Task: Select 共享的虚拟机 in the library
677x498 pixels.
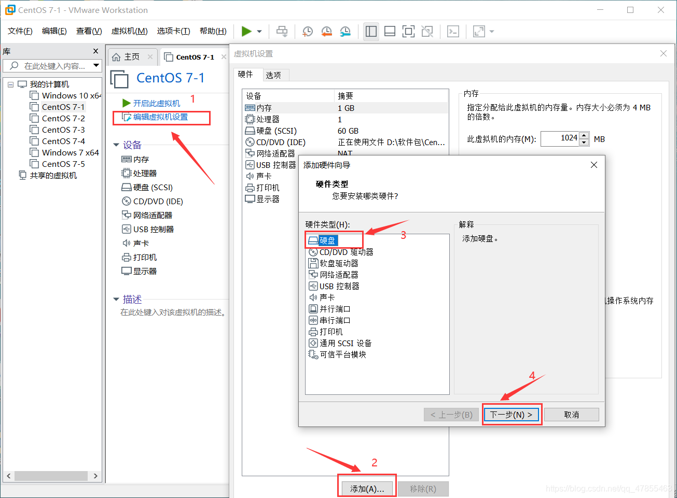Action: click(48, 175)
